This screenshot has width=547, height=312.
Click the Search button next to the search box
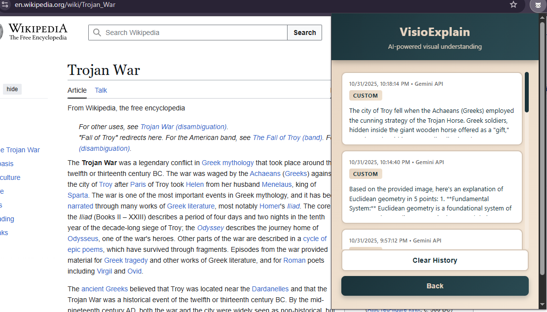[304, 33]
